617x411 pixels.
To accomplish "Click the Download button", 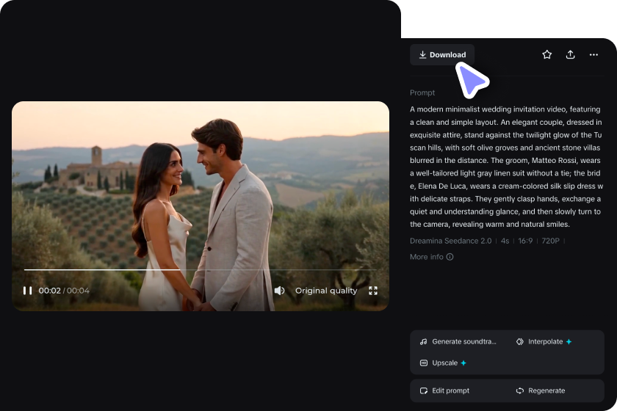I will pyautogui.click(x=442, y=54).
